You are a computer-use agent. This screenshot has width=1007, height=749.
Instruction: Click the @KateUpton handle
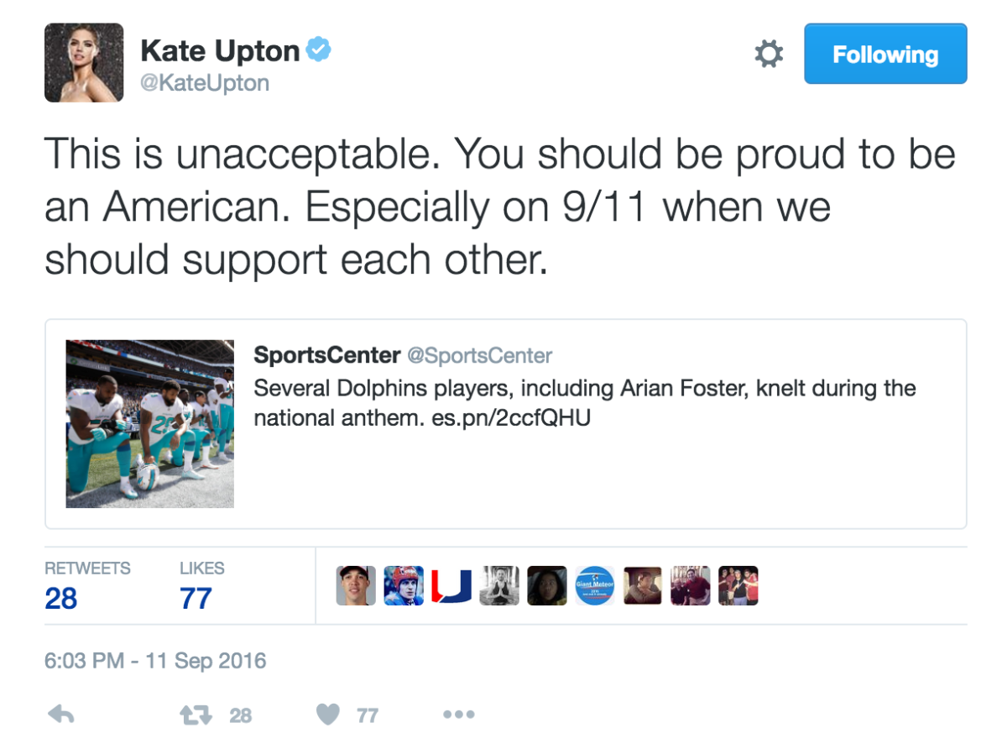205,82
